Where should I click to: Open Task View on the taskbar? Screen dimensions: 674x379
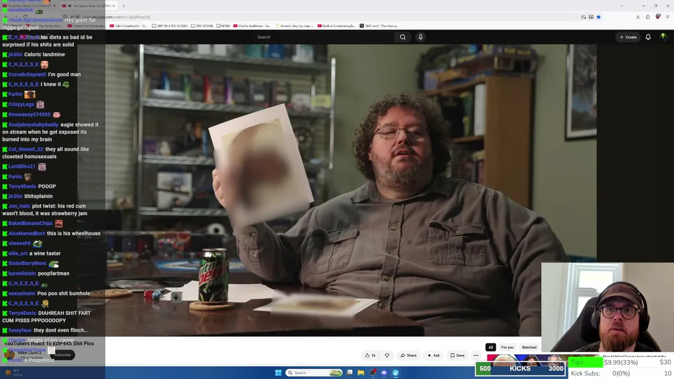click(x=350, y=373)
